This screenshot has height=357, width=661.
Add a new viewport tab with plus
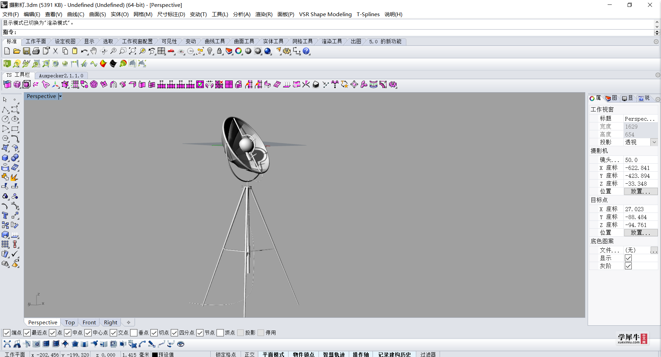coord(128,322)
